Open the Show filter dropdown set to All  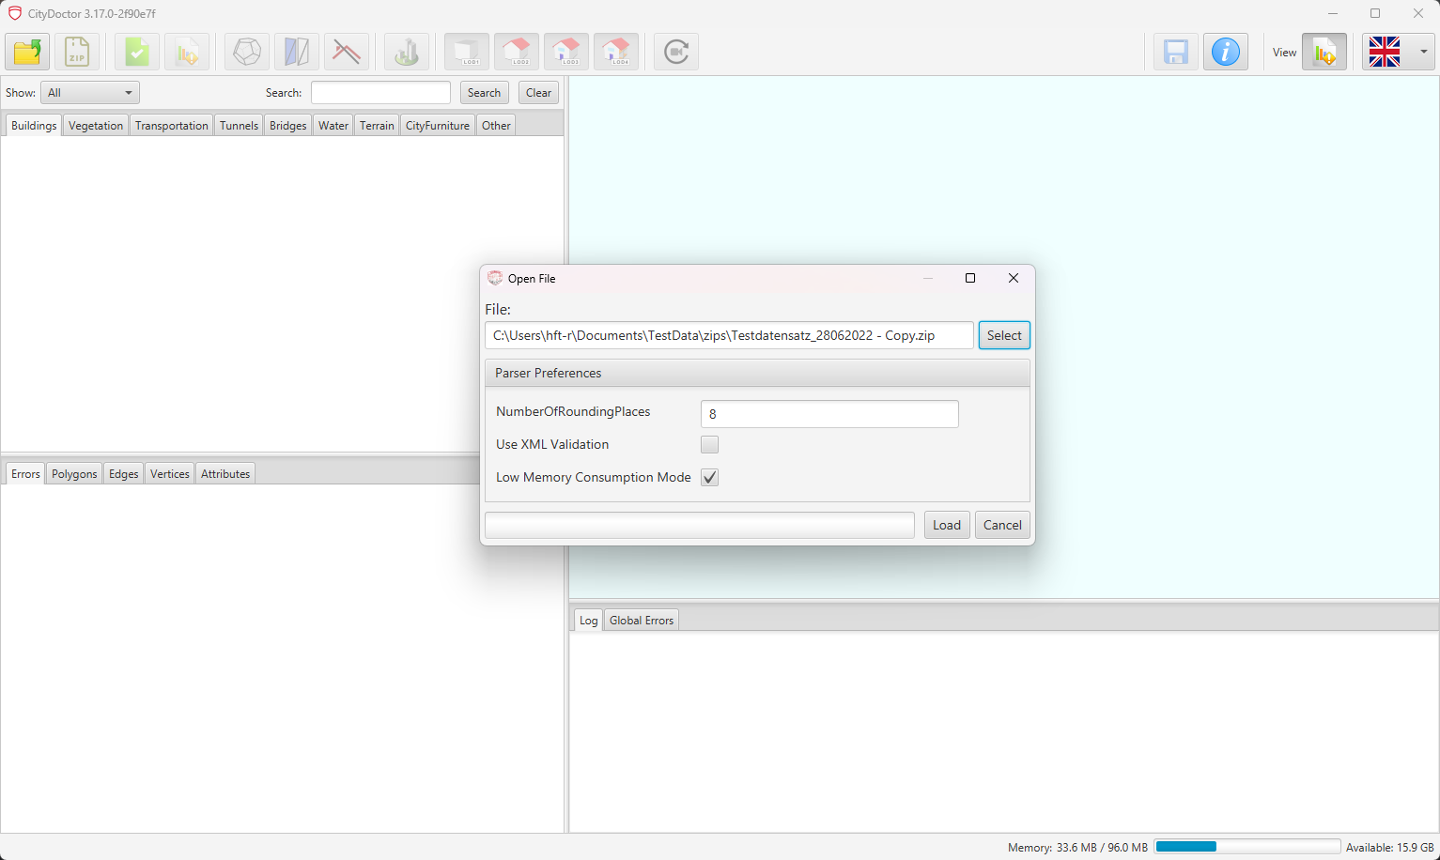(90, 93)
